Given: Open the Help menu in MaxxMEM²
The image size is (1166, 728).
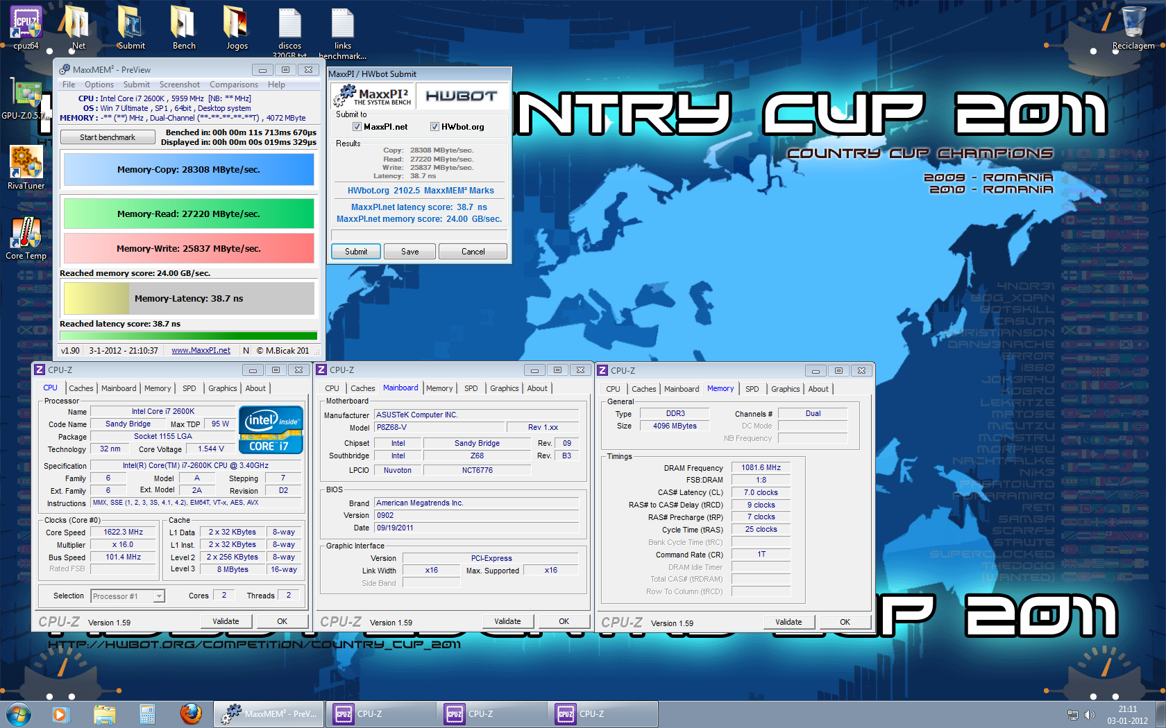Looking at the screenshot, I should 276,85.
